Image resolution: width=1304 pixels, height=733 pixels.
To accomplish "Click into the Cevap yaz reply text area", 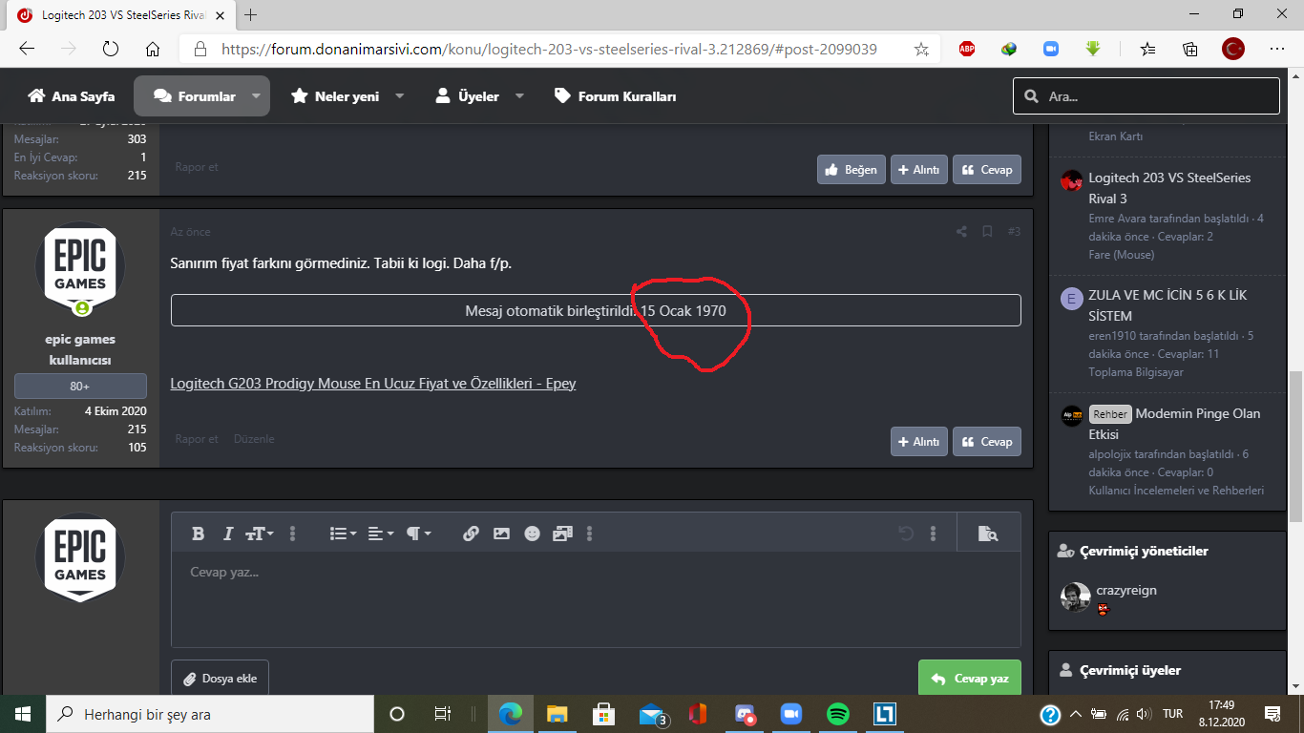I will click(596, 599).
